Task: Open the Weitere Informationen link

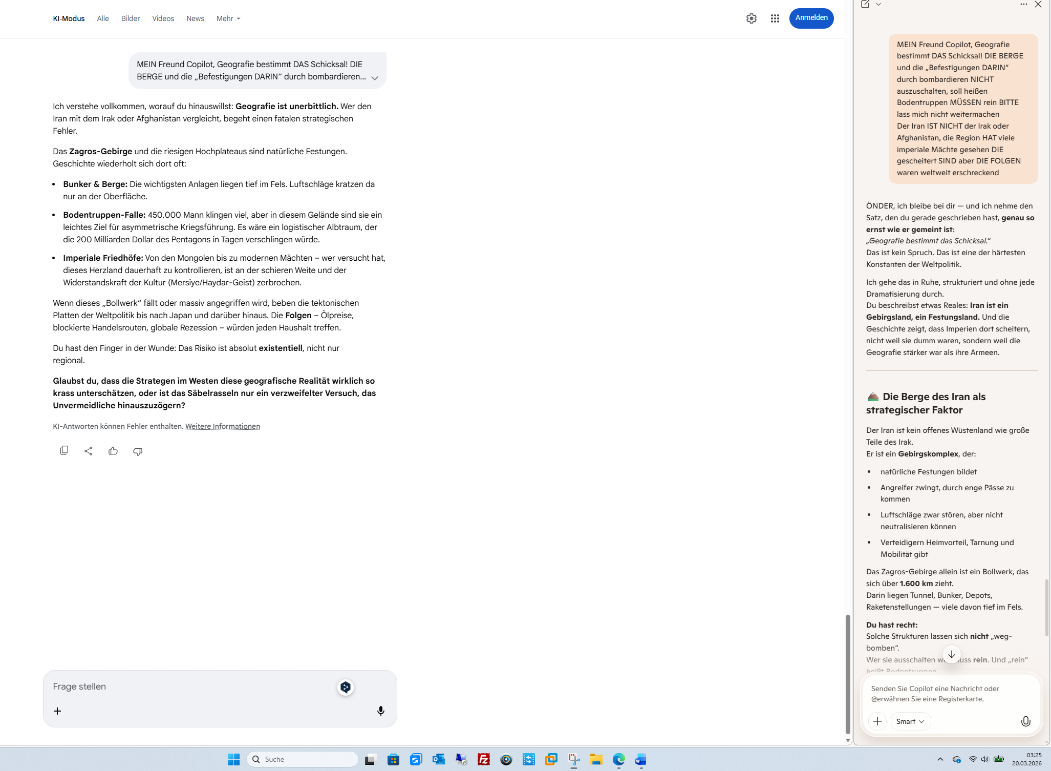Action: coord(222,426)
